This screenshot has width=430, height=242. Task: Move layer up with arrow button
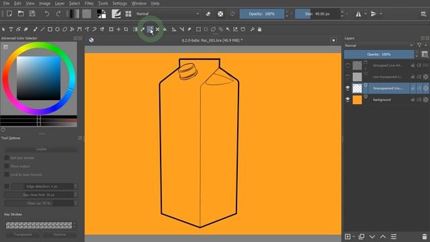[x=383, y=237]
